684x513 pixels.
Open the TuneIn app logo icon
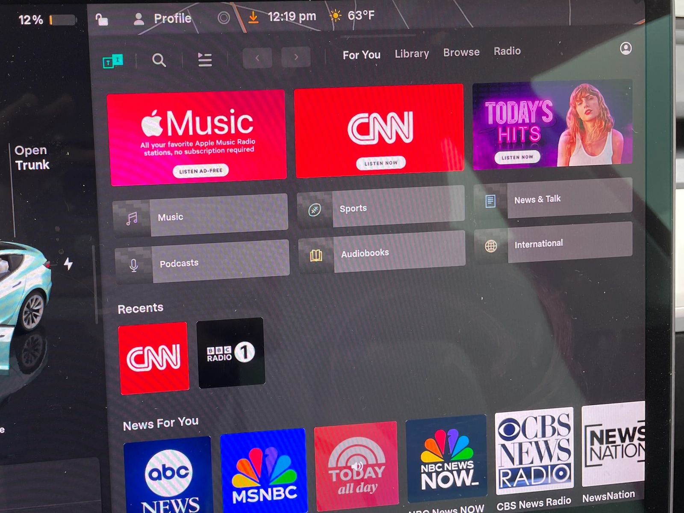[113, 62]
